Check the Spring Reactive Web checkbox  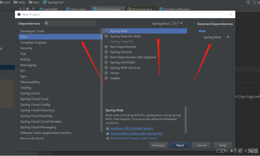[106, 36]
